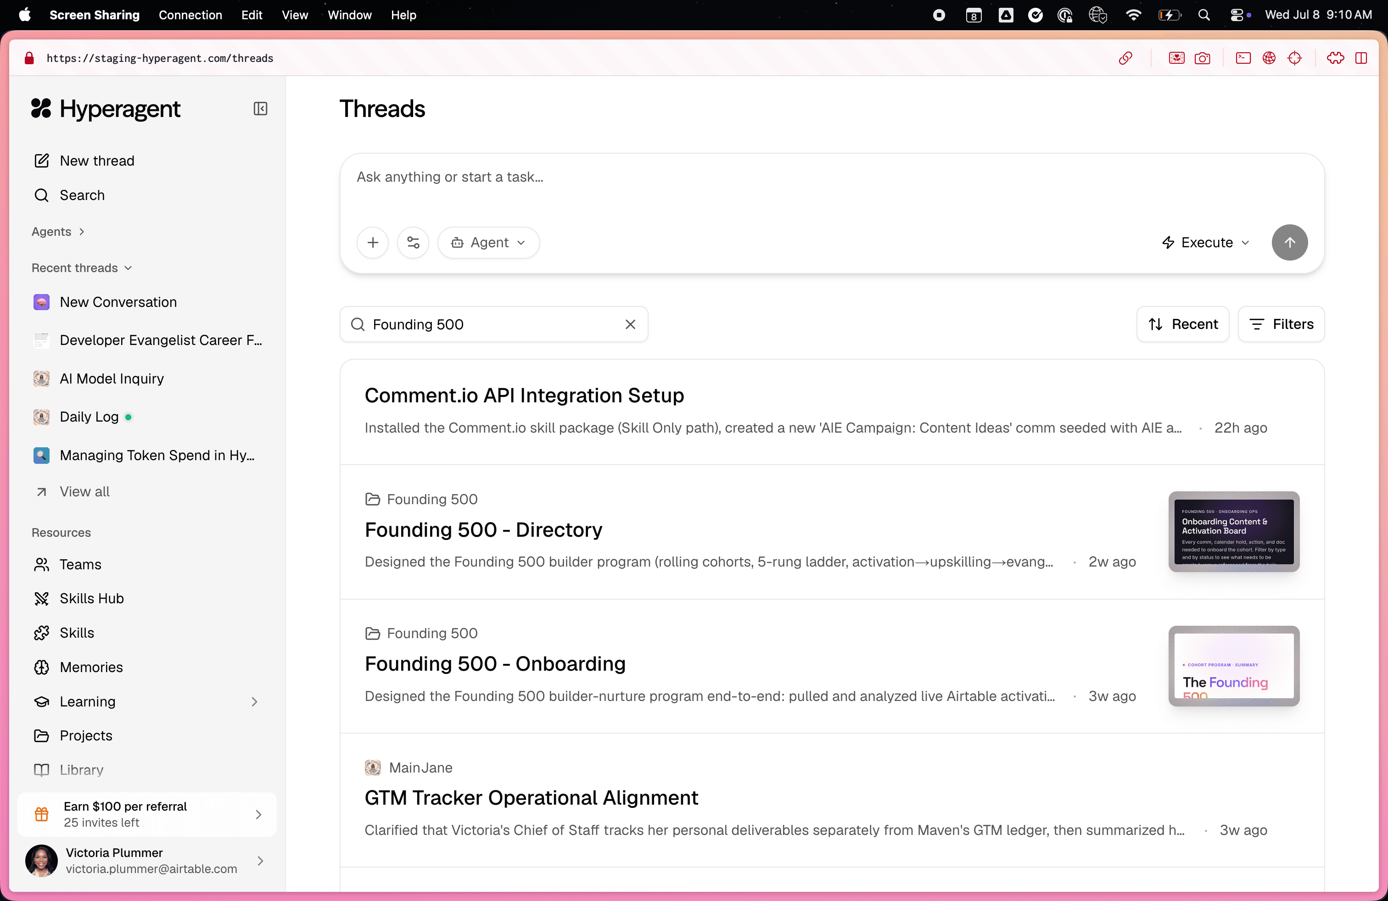The height and width of the screenshot is (901, 1388).
Task: Click the gift referral icon
Action: (x=41, y=814)
